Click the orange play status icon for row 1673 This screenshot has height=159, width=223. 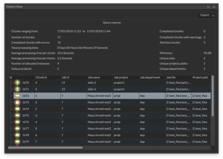(x=17, y=102)
